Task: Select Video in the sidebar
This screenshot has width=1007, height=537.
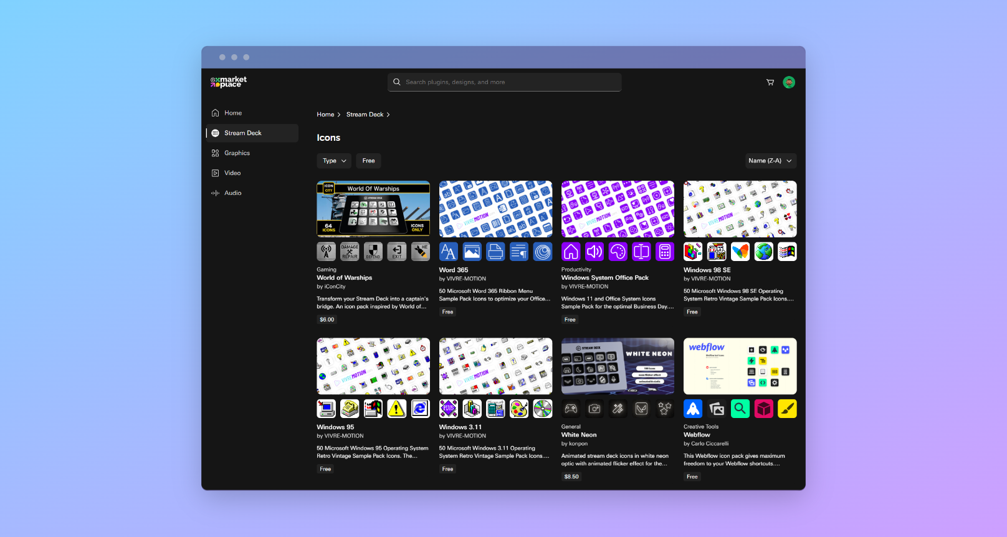Action: (232, 173)
